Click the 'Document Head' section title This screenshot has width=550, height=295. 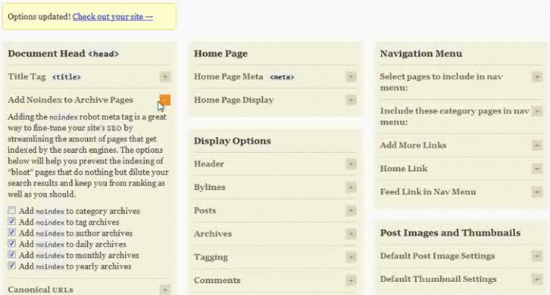(46, 53)
